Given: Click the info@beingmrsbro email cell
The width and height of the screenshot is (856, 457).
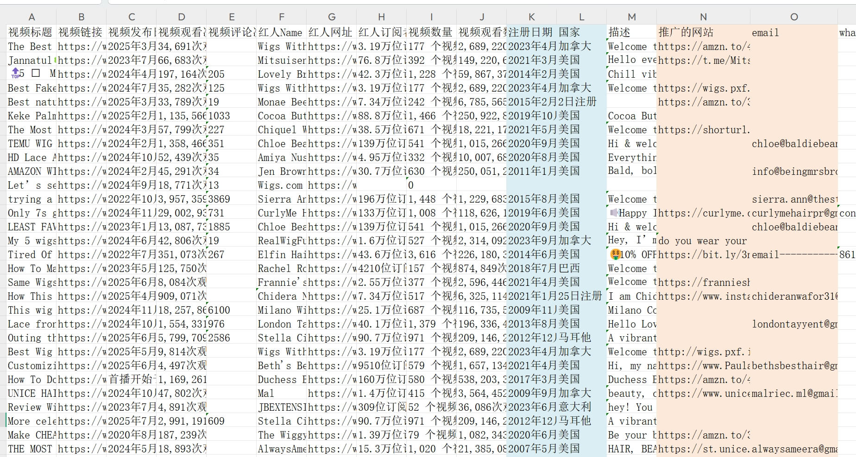Looking at the screenshot, I should pos(794,171).
